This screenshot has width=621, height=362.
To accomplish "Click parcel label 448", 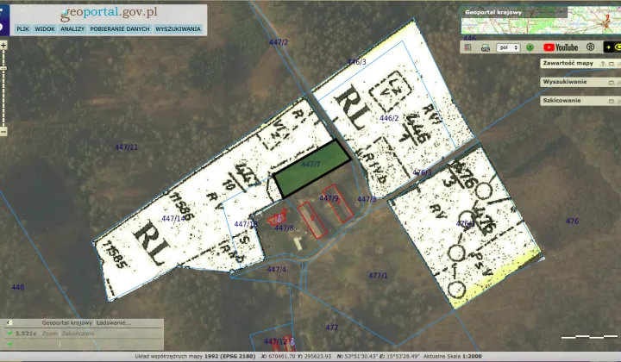I will pyautogui.click(x=18, y=287).
